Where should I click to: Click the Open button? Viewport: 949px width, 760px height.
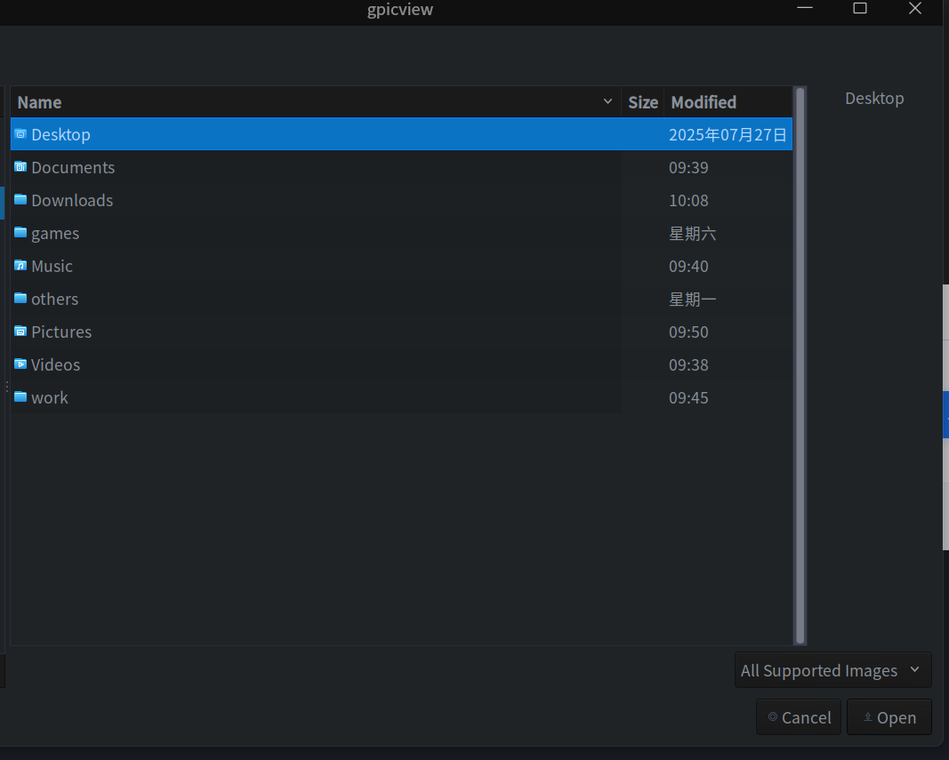point(889,717)
